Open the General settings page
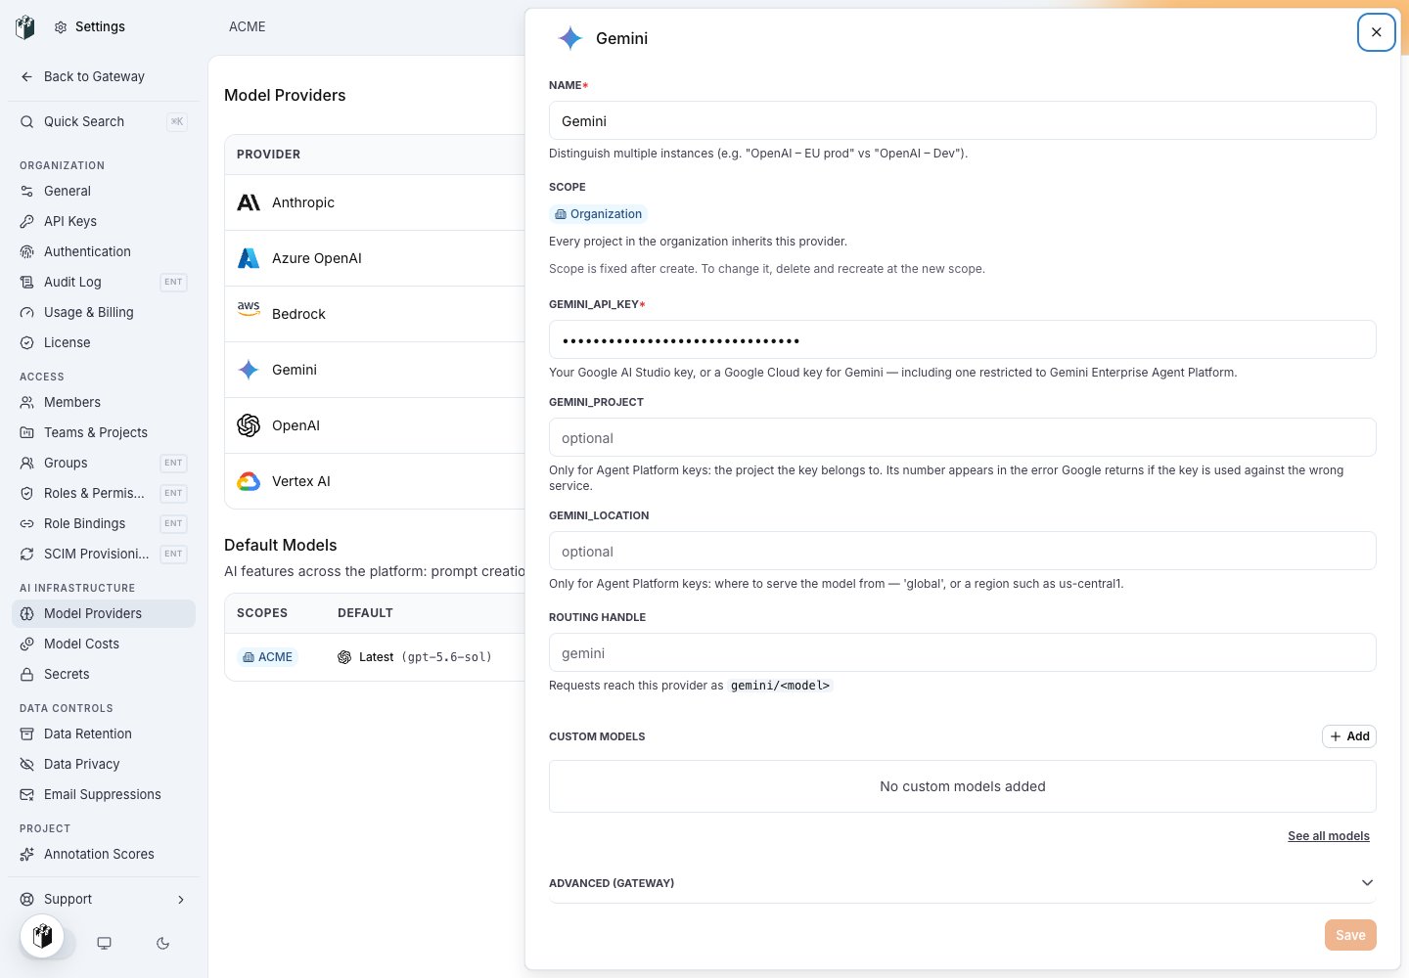The width and height of the screenshot is (1409, 978). (x=104, y=192)
